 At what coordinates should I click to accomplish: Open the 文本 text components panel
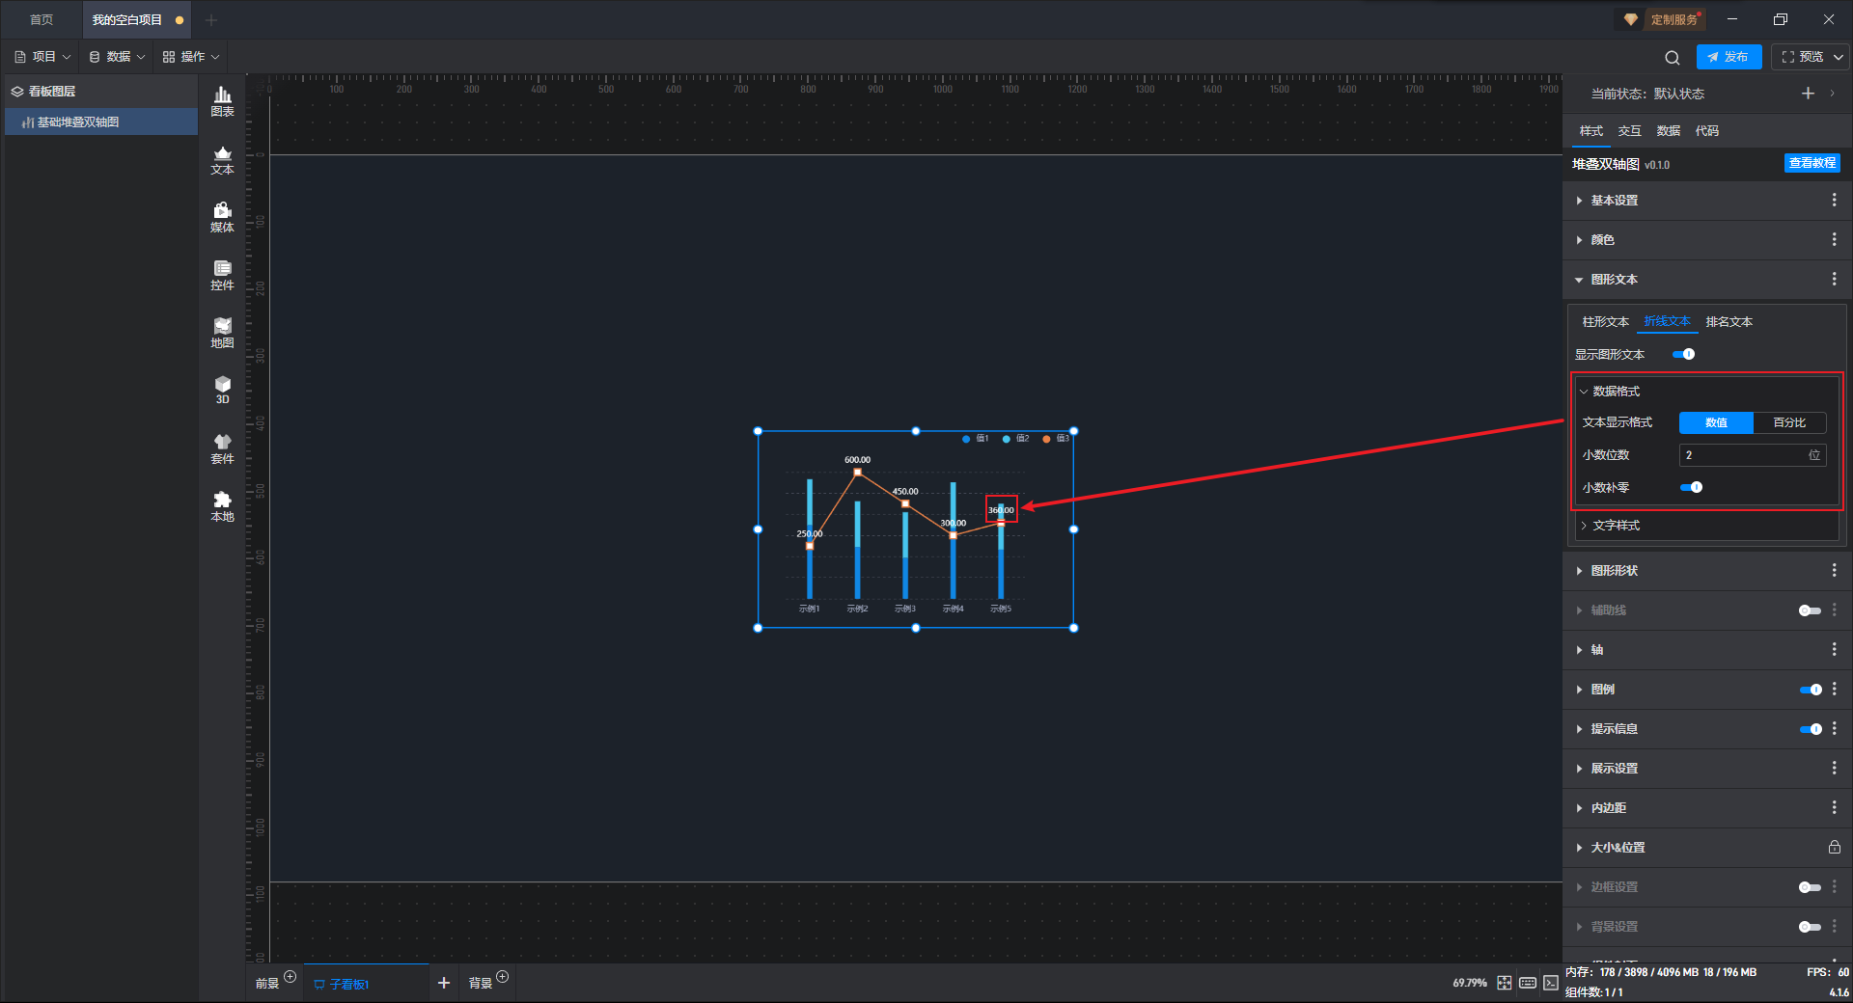pyautogui.click(x=222, y=159)
